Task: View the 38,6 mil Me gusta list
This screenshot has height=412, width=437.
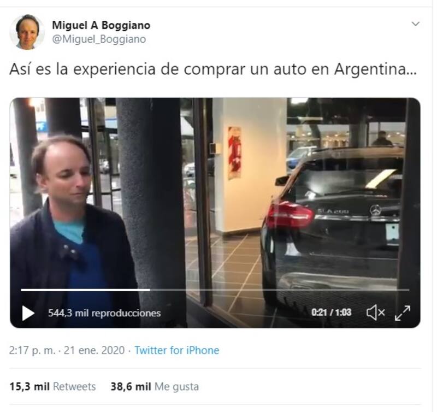Action: [155, 387]
